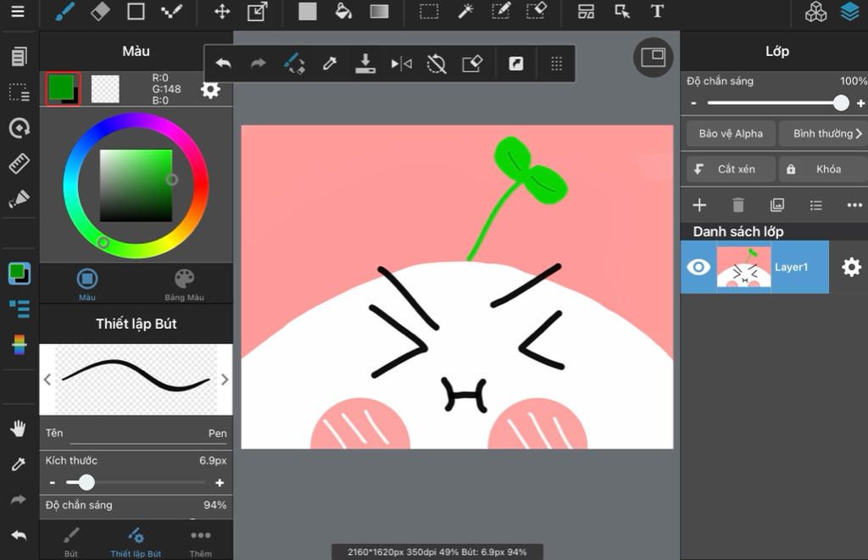Click the green foreground color swatch
Screen dimensions: 868x560
tap(61, 87)
